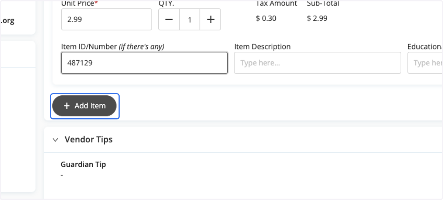
Task: Click the Tax Amount column label
Action: (x=277, y=3)
